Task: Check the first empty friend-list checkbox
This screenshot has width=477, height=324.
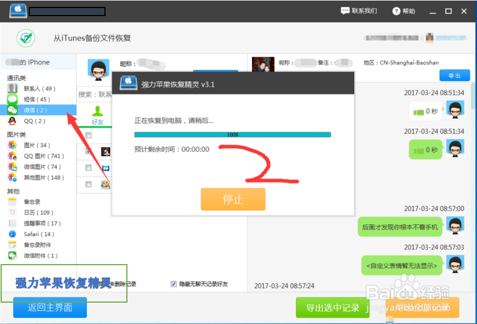Action: click(88, 135)
